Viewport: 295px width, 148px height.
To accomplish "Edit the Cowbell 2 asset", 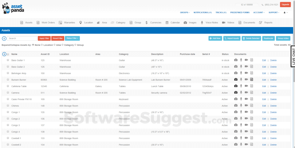I will (x=264, y=145).
